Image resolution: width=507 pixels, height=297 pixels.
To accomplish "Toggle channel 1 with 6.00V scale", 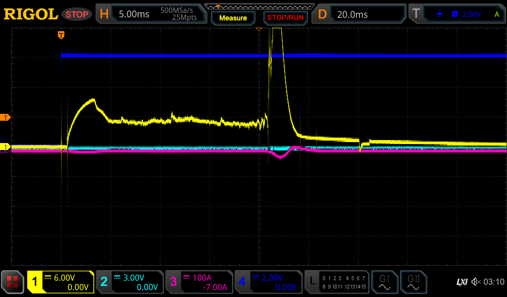I will [60, 282].
